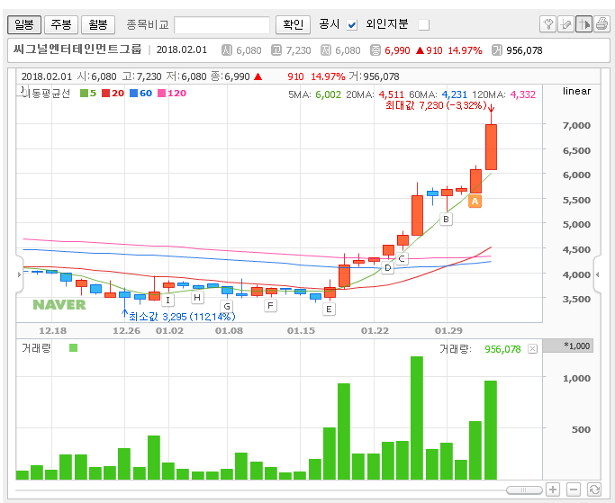Switch to 일봉 daily chart
Screen dimensions: 615x503
click(x=24, y=24)
